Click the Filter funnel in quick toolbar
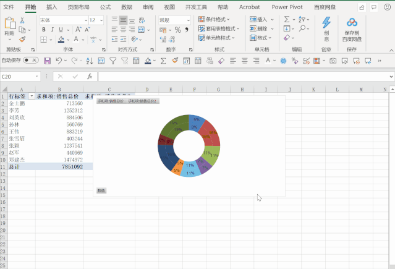Viewport: 395px width, 269px height. pyautogui.click(x=113, y=61)
